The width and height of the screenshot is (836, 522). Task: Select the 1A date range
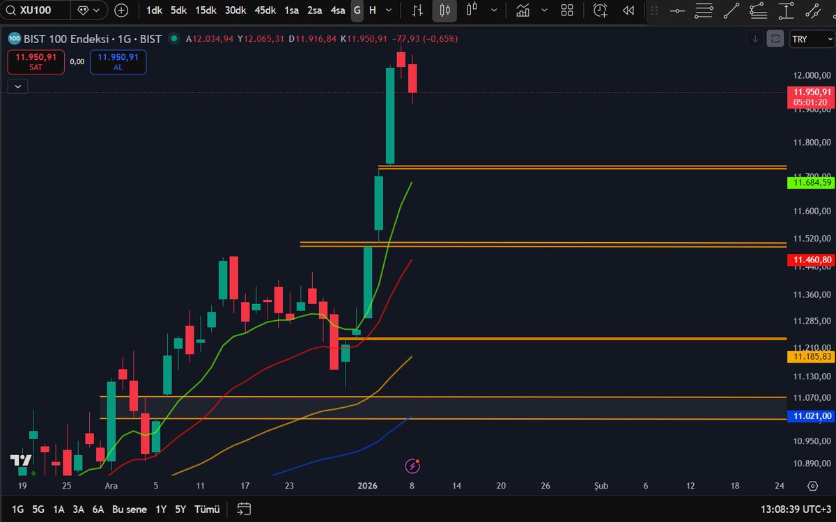(x=59, y=509)
